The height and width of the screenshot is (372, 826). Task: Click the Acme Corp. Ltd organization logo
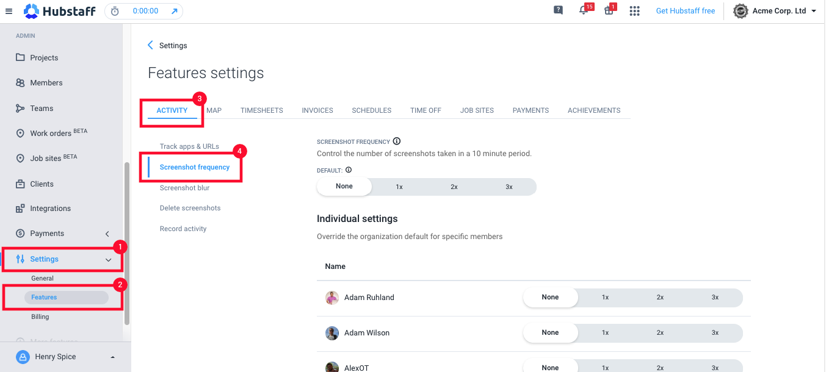point(741,11)
